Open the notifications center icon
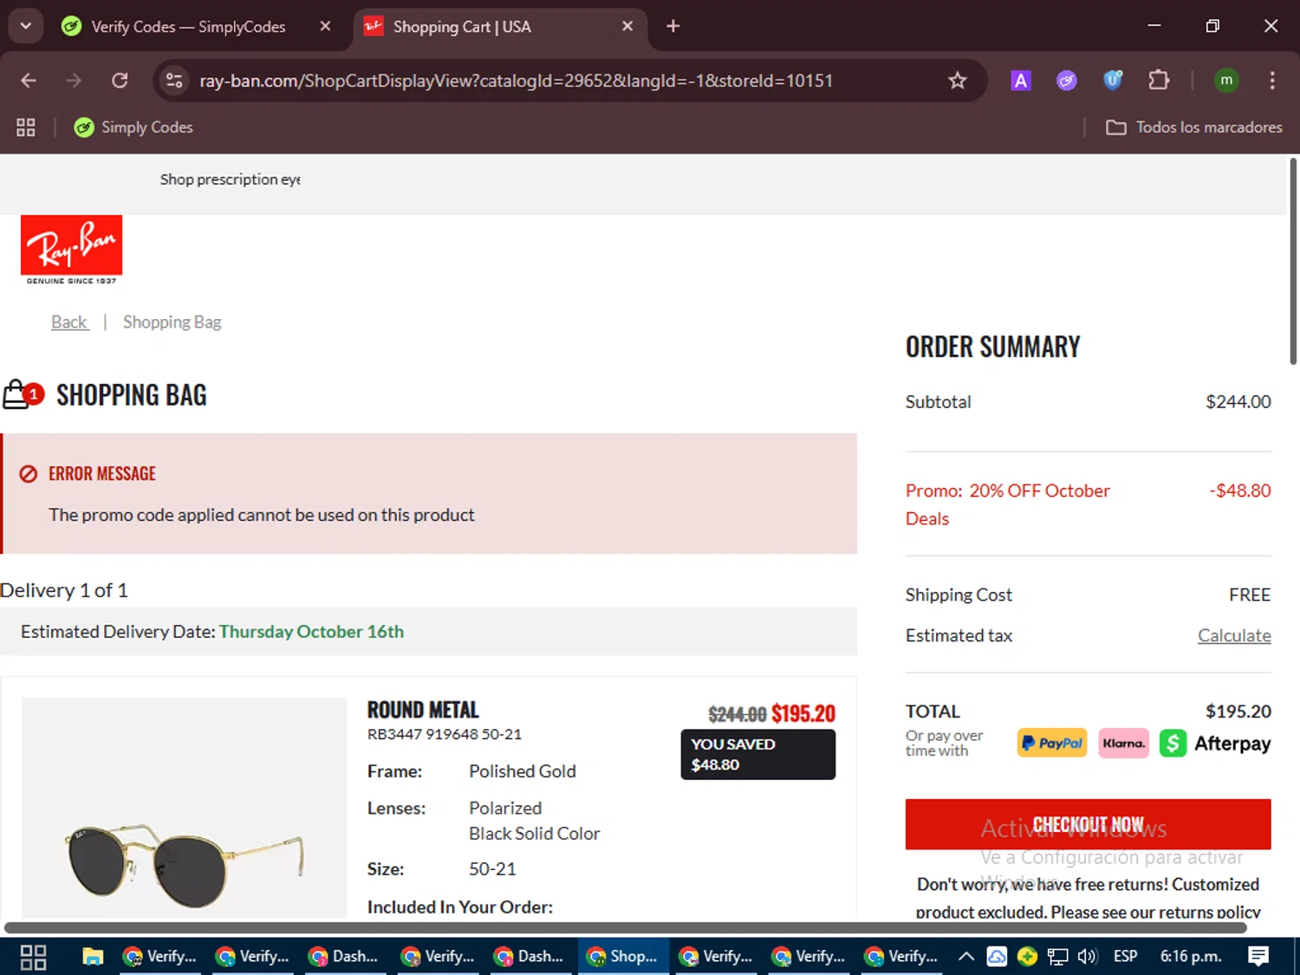The width and height of the screenshot is (1300, 975). 1258,957
